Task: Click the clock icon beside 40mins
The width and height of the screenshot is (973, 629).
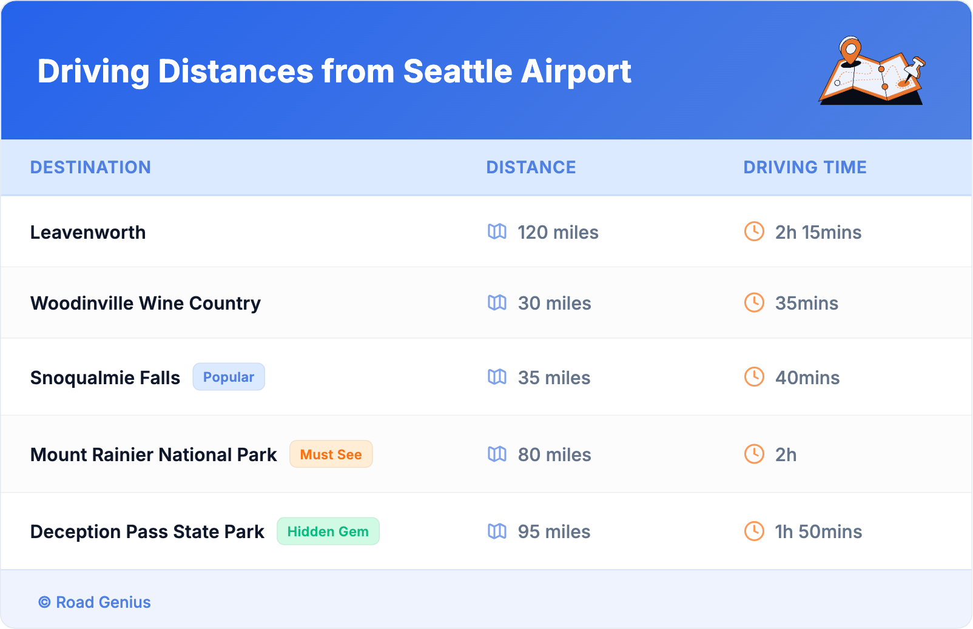Action: pos(754,377)
